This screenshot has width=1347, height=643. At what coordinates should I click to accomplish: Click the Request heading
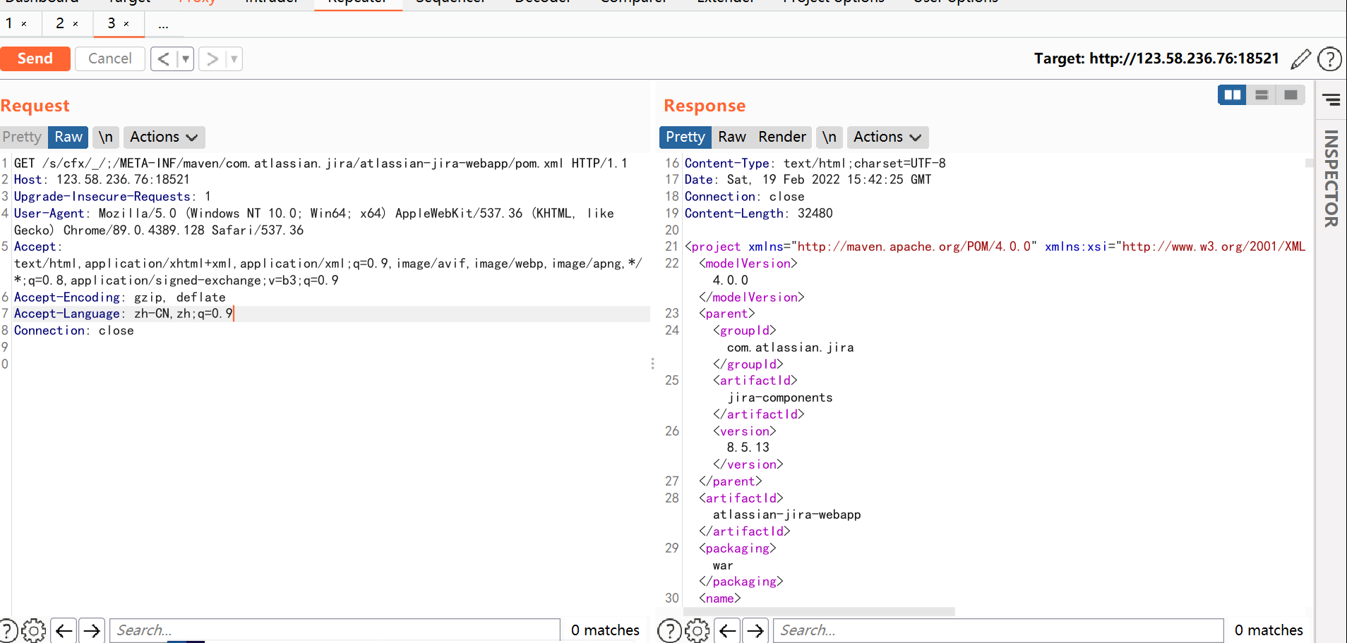[x=35, y=106]
